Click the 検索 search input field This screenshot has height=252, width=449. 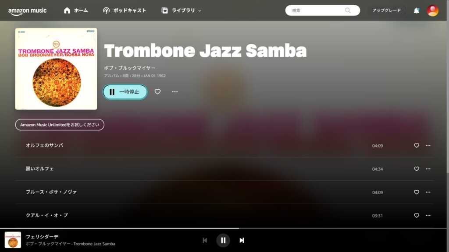317,10
